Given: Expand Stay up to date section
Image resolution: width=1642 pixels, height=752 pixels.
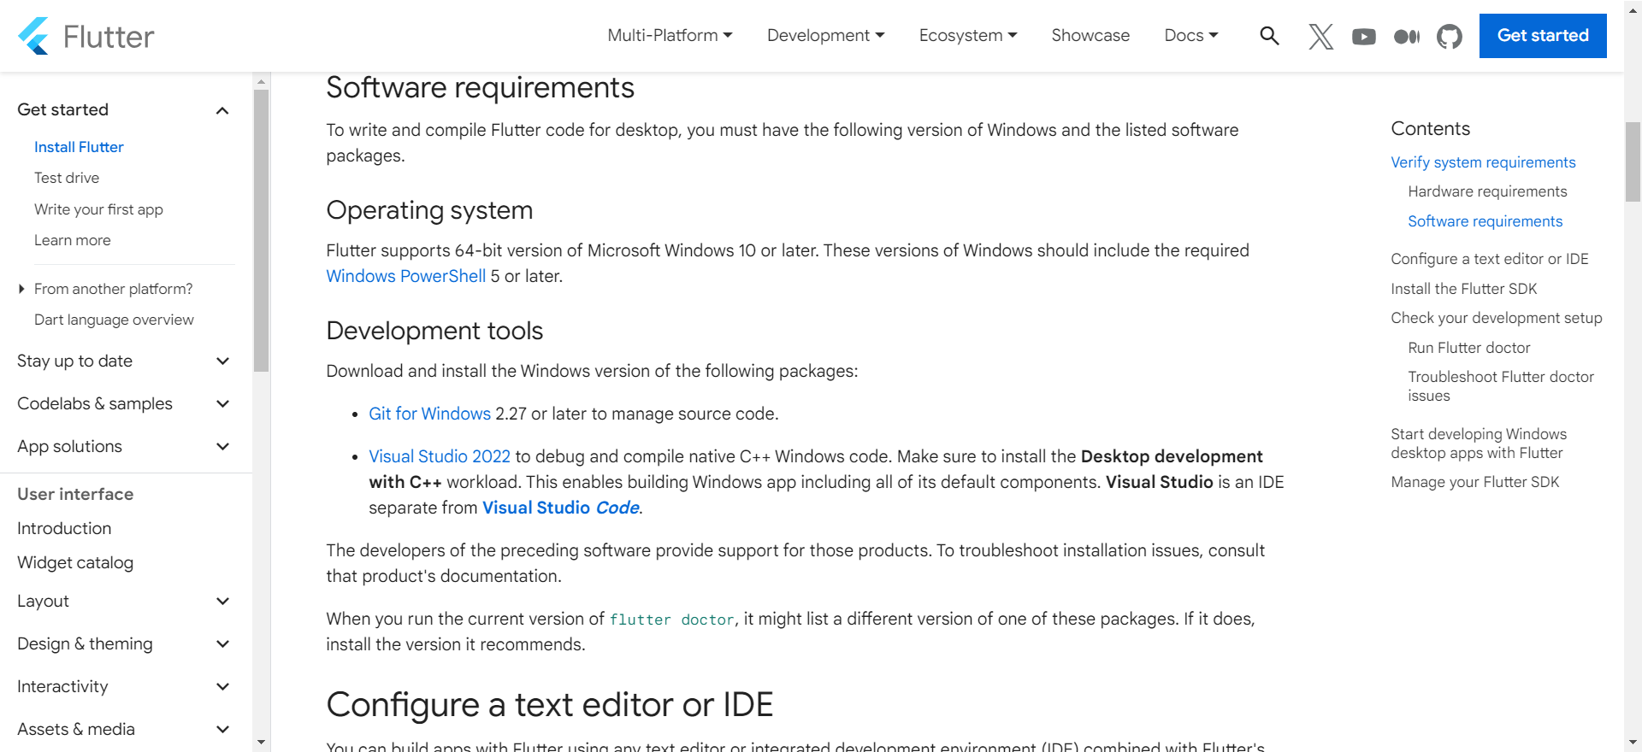Looking at the screenshot, I should 222,361.
